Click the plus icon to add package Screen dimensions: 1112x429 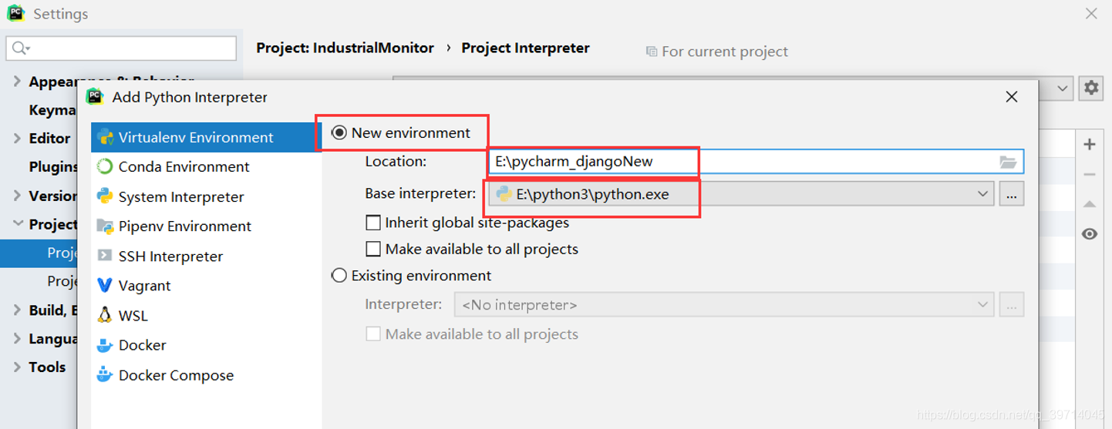[x=1090, y=144]
